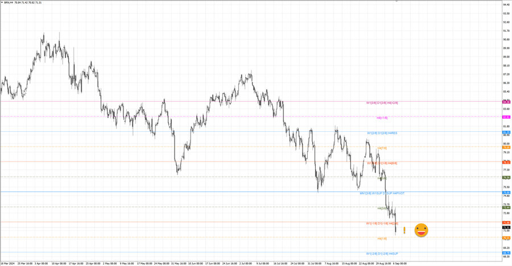This screenshot has width=512, height=266.
Task: Click the blue 75.00 price tag
Action: [x=506, y=193]
